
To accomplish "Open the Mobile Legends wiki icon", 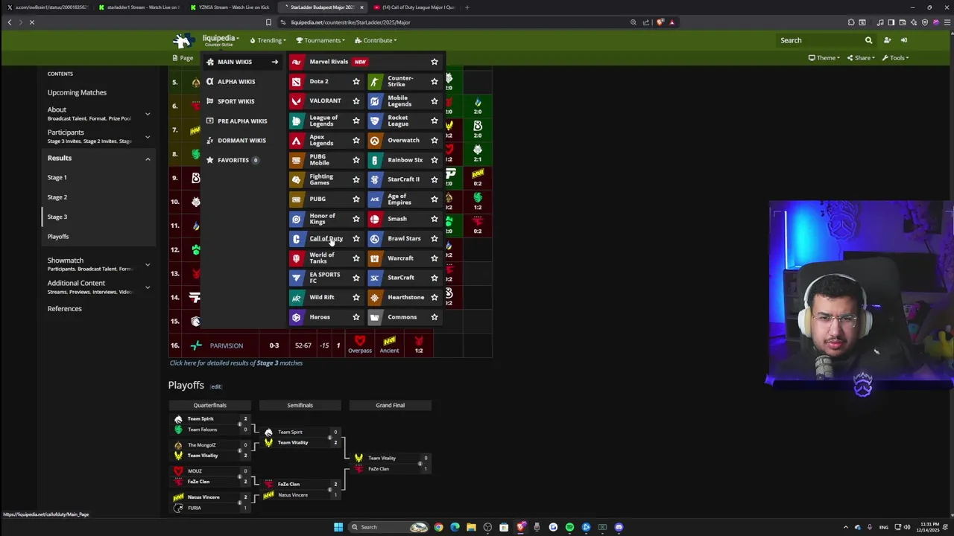I will point(375,100).
